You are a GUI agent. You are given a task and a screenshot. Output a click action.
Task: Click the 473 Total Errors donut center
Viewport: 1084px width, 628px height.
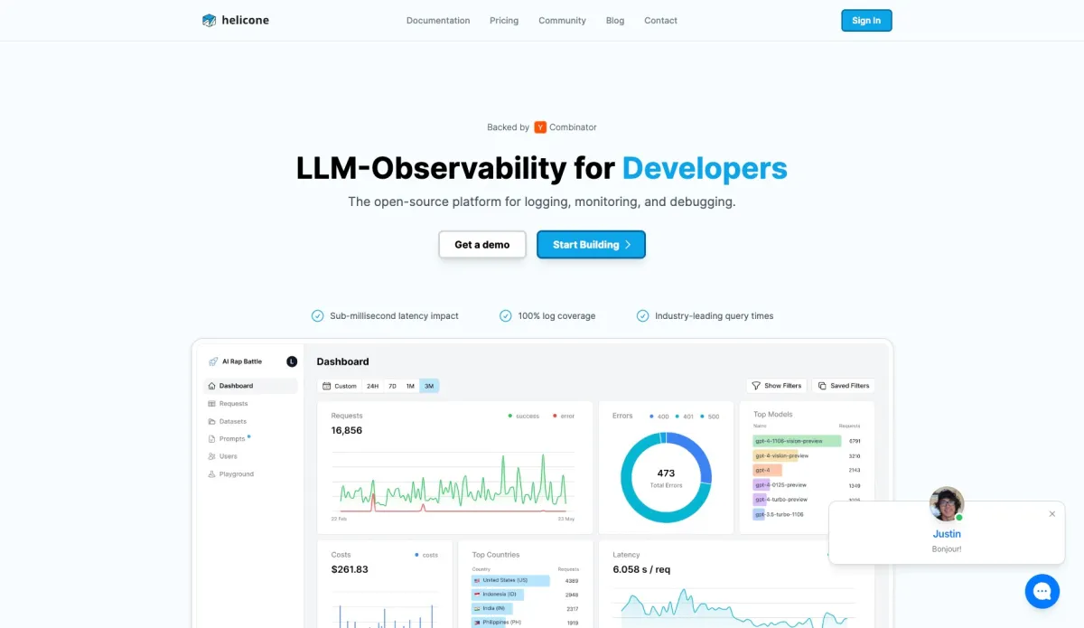[666, 477]
